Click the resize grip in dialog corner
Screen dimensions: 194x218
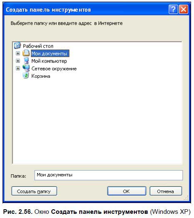[186, 198]
